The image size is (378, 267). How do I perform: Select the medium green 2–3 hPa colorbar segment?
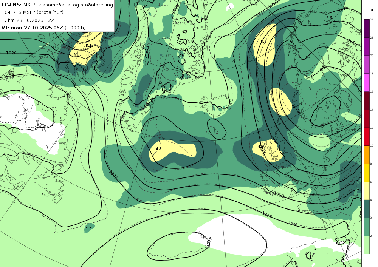coord(367,227)
